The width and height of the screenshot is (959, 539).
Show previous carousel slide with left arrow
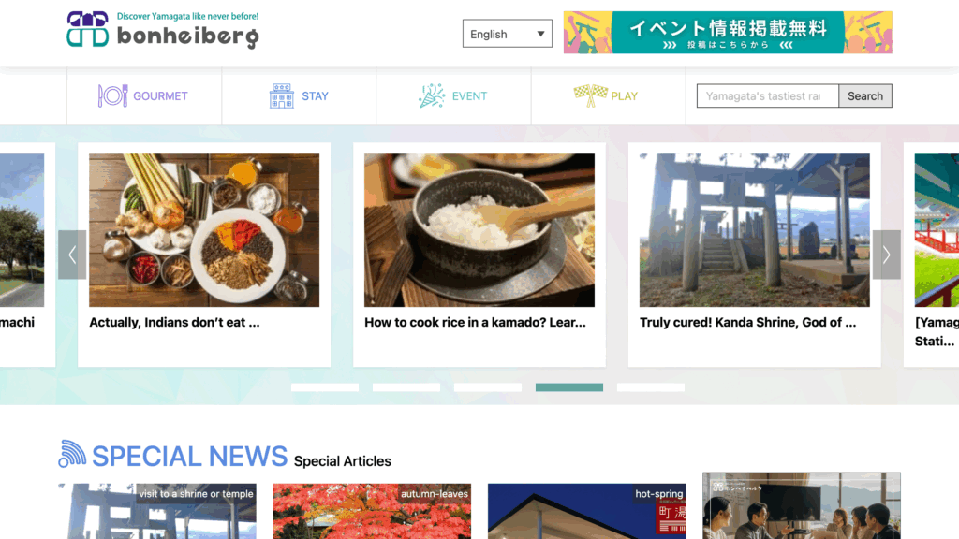[x=72, y=255]
